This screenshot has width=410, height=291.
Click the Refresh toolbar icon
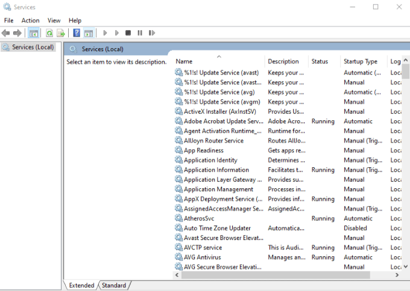pyautogui.click(x=49, y=33)
